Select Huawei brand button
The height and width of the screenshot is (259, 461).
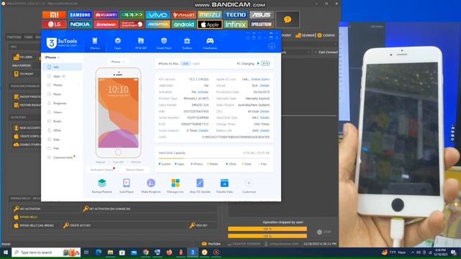click(x=106, y=14)
